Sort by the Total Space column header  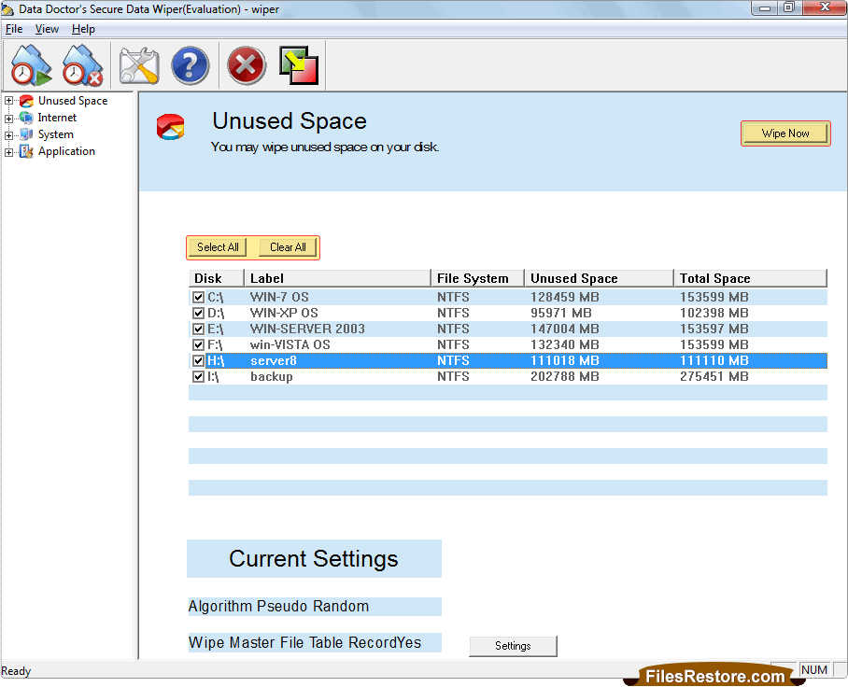[x=751, y=278]
